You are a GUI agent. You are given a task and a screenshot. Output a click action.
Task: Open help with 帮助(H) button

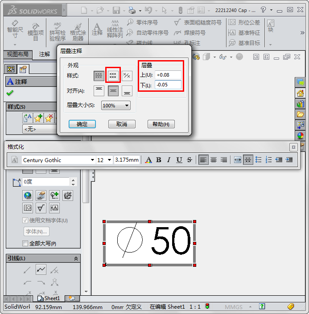(x=161, y=124)
